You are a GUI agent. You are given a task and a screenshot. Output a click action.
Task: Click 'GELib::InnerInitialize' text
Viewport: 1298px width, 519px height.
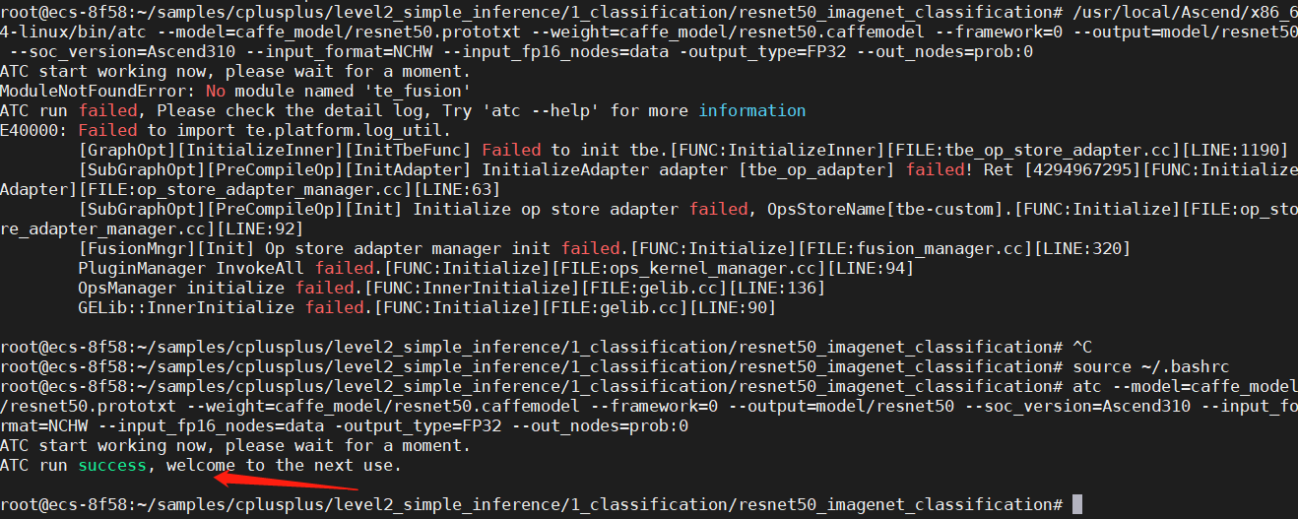click(x=186, y=307)
